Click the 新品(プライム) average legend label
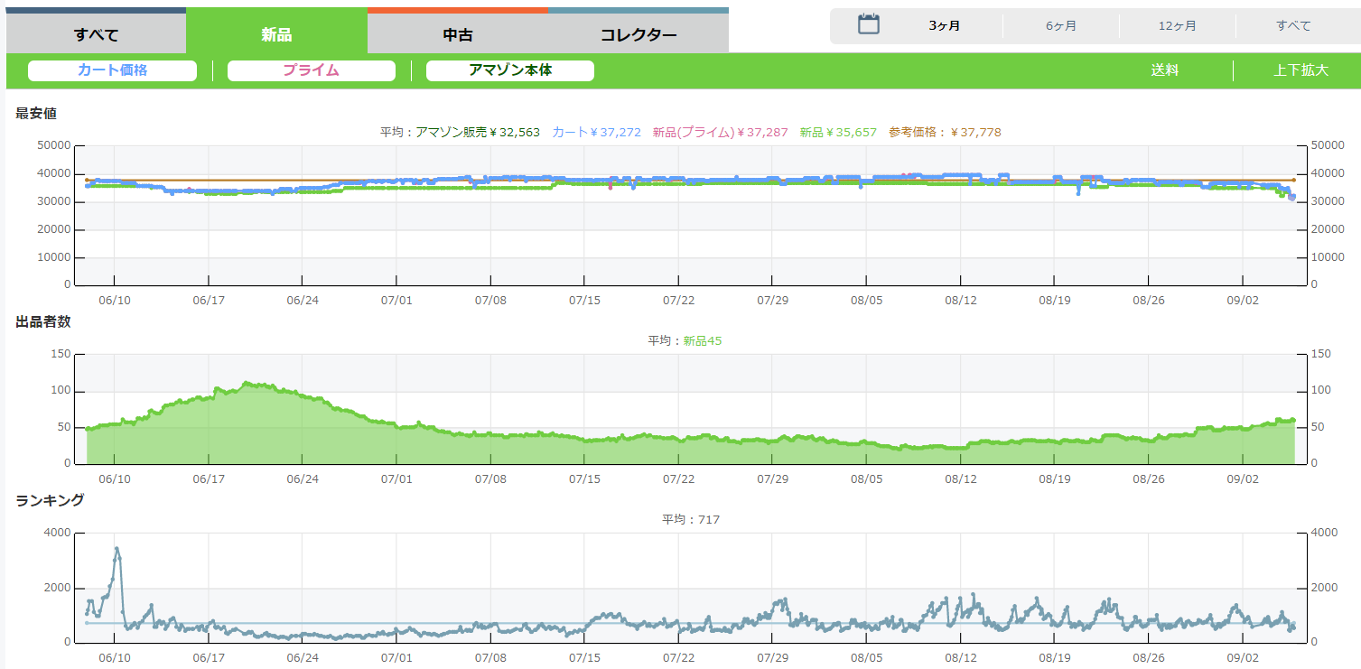 click(719, 132)
